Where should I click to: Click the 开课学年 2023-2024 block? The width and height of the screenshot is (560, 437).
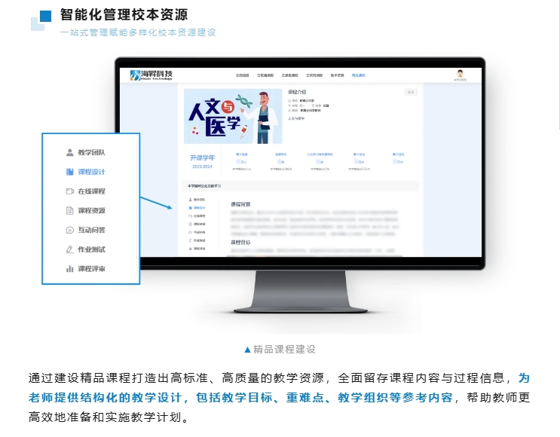[x=201, y=161]
